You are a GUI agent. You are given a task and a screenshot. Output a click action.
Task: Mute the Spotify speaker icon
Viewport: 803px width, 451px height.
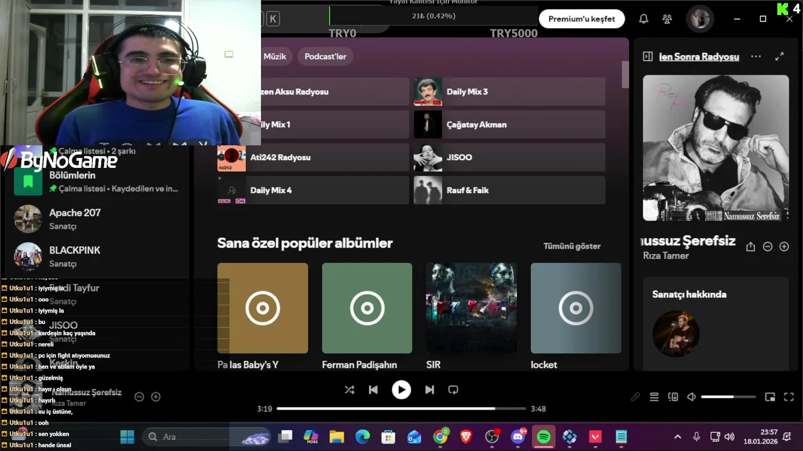click(691, 397)
